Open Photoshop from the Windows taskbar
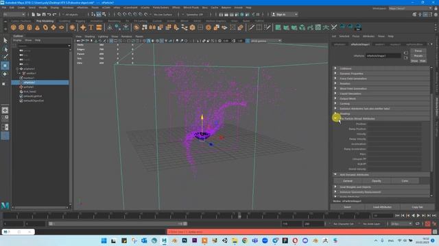Viewport: 439px width, 246px height. 185,241
